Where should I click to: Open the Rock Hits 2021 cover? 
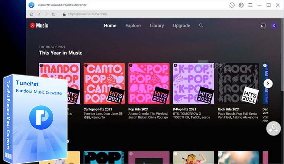pyautogui.click(x=238, y=84)
